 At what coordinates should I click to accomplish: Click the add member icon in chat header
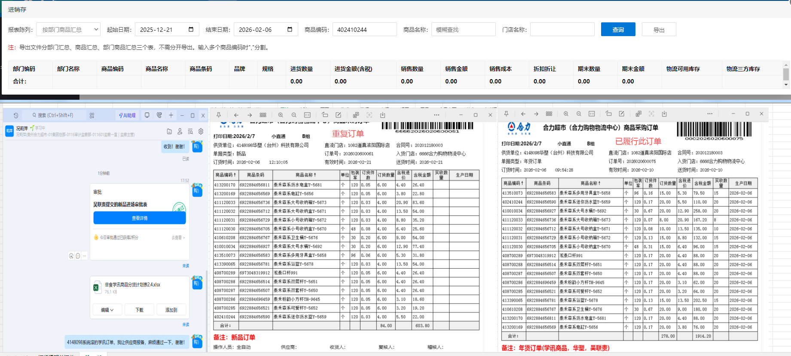point(180,132)
